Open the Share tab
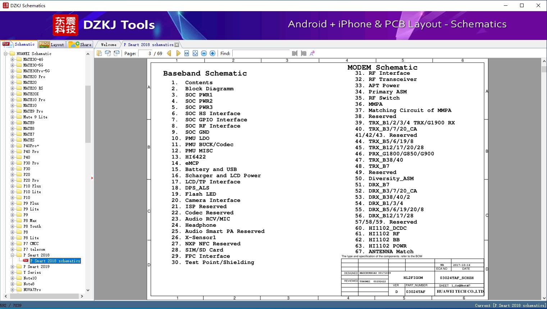The height and width of the screenshot is (309, 547). coord(80,45)
